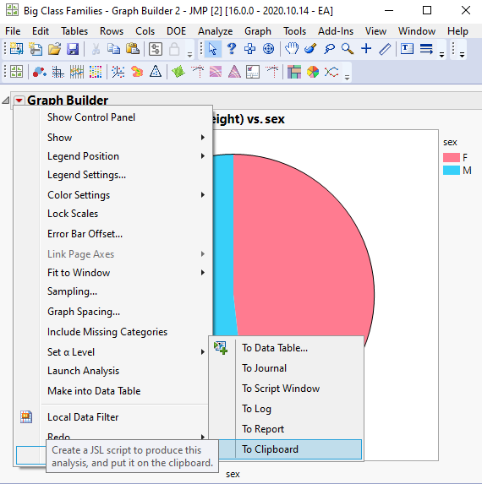Select the blue Crosshairs plus tool

pos(366,49)
